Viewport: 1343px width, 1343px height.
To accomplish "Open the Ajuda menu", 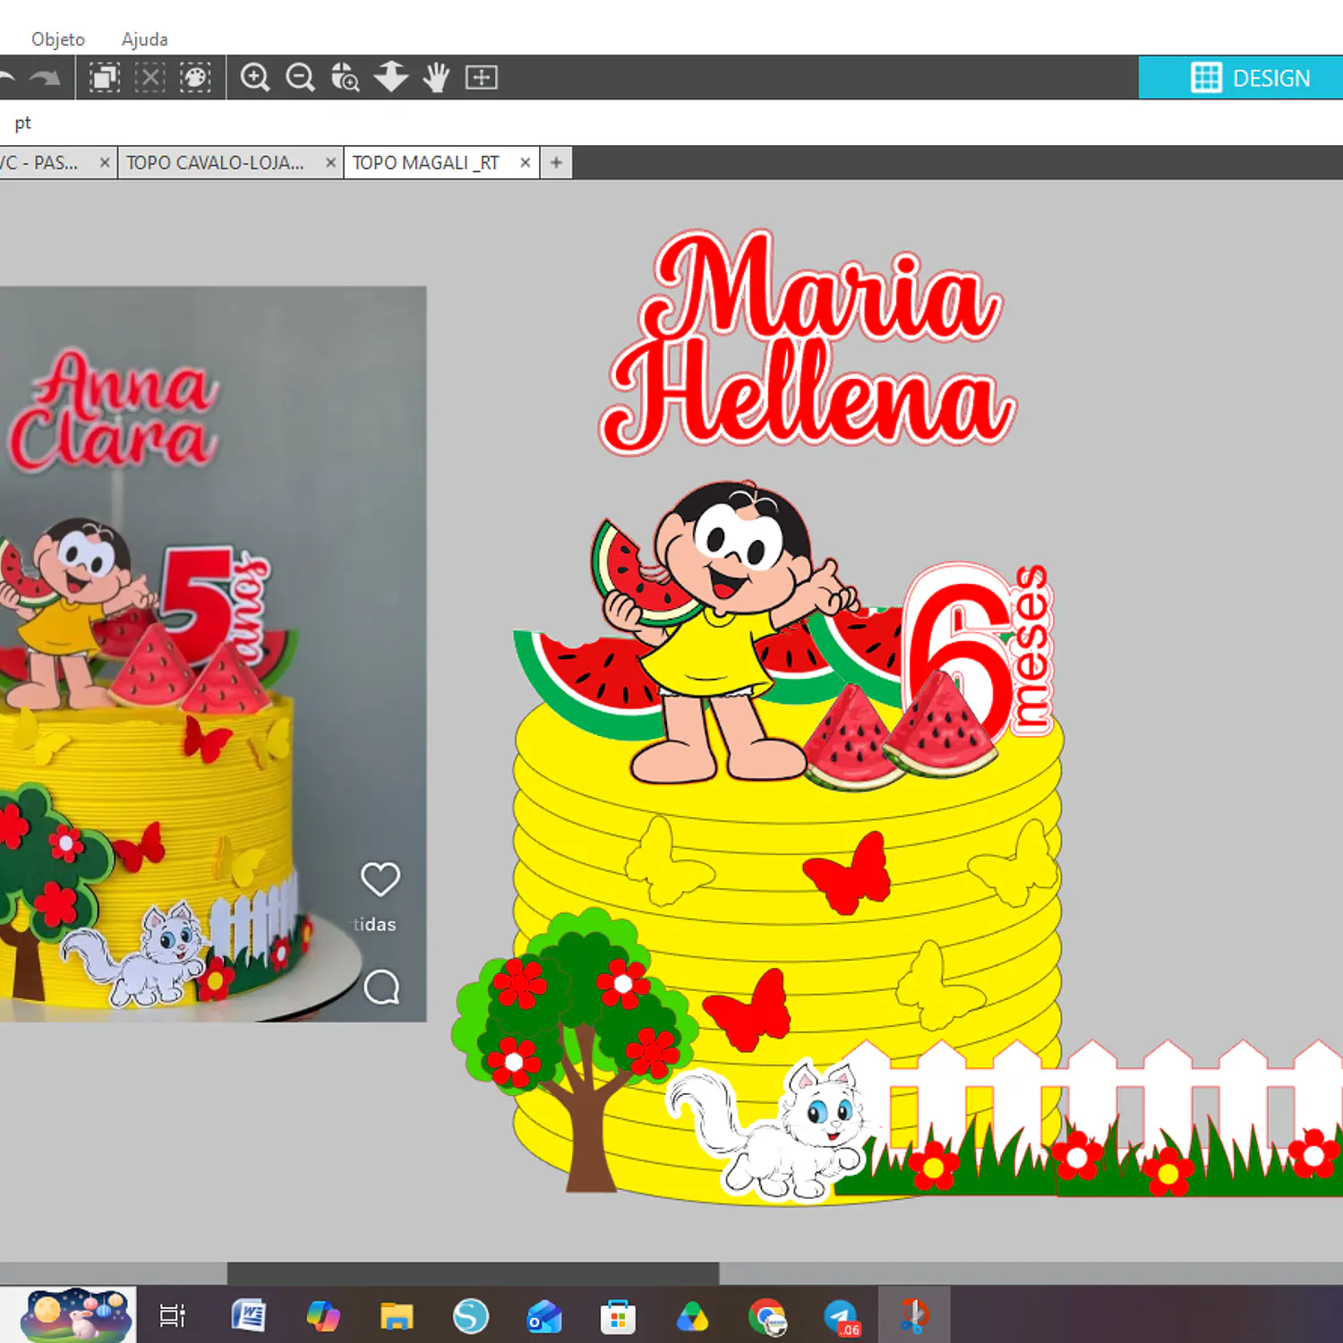I will (144, 39).
